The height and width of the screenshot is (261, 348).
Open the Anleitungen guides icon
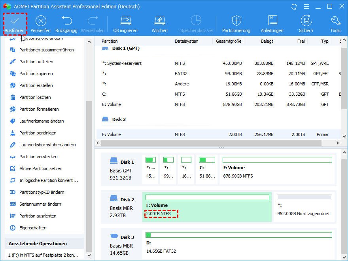tap(272, 21)
